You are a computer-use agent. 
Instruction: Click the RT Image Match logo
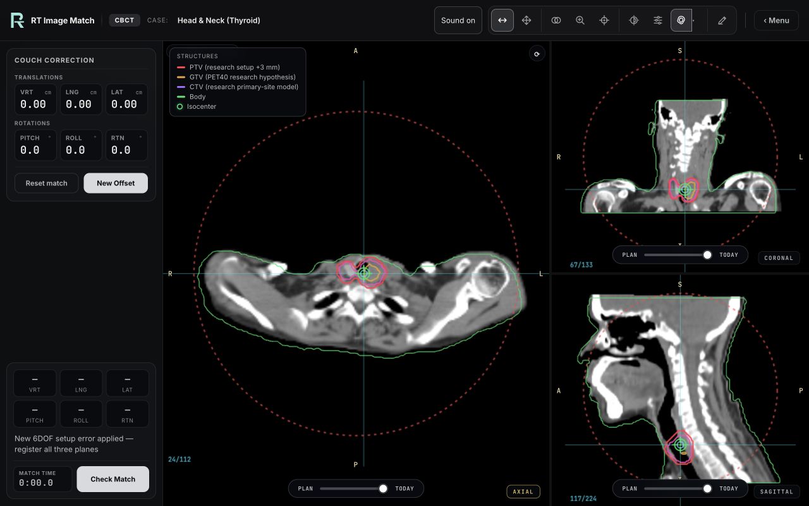pos(17,20)
